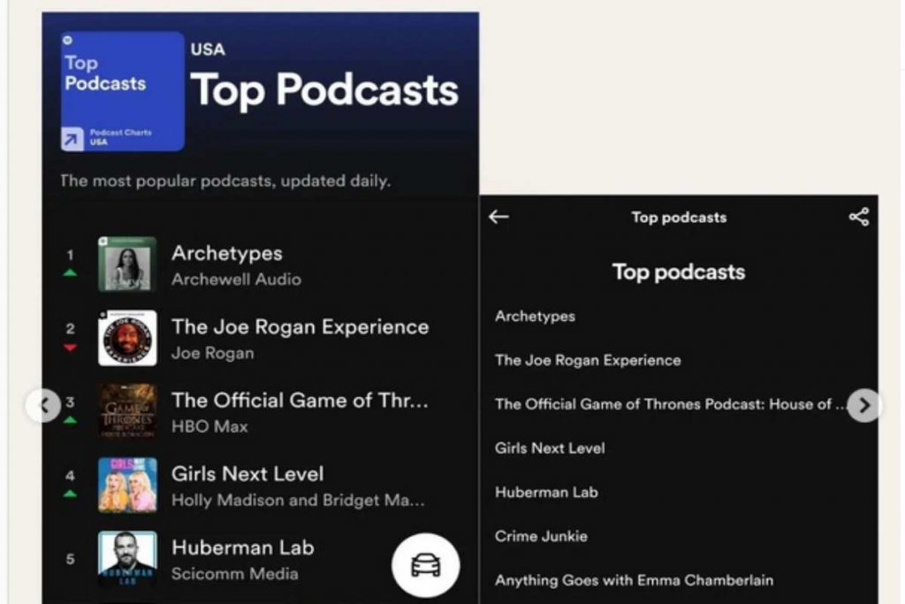Click The Joe Rogan Experience cover art

click(x=127, y=338)
